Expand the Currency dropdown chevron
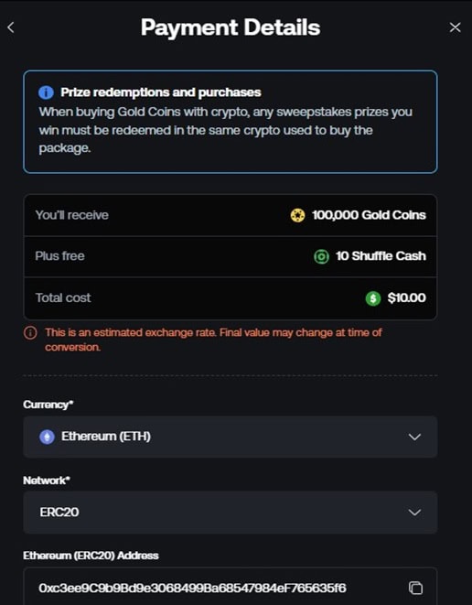 coord(414,437)
